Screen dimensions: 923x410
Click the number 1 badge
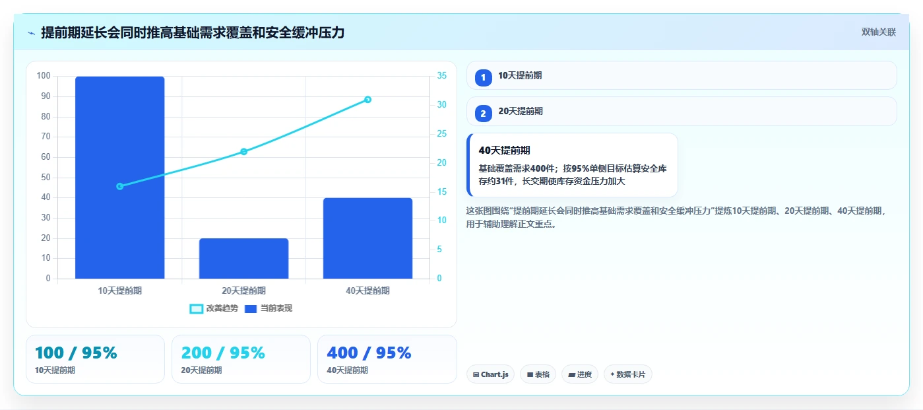484,78
